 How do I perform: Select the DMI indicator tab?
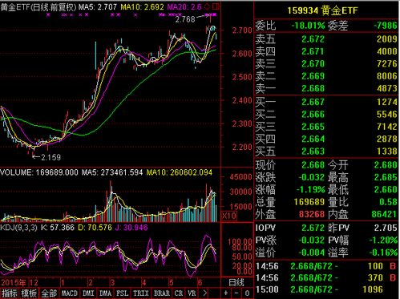coord(88,293)
